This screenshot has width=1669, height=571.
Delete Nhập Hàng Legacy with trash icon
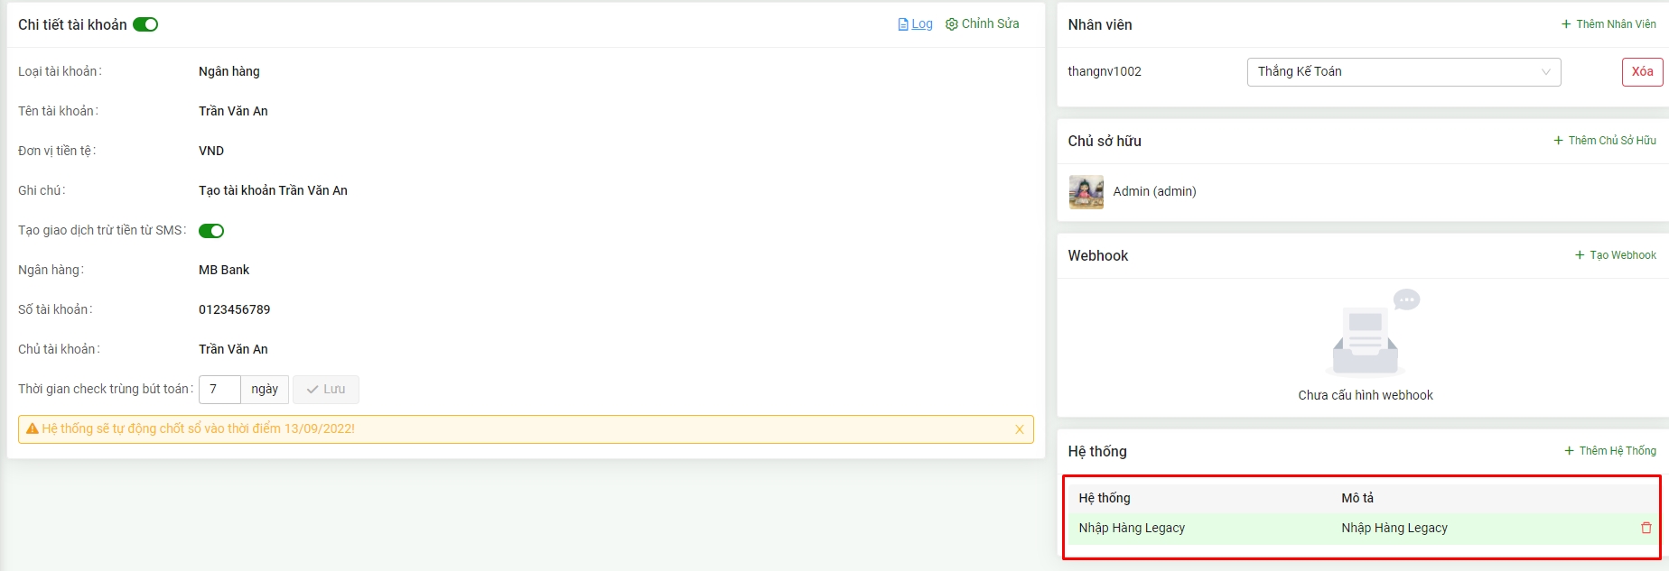pyautogui.click(x=1646, y=529)
